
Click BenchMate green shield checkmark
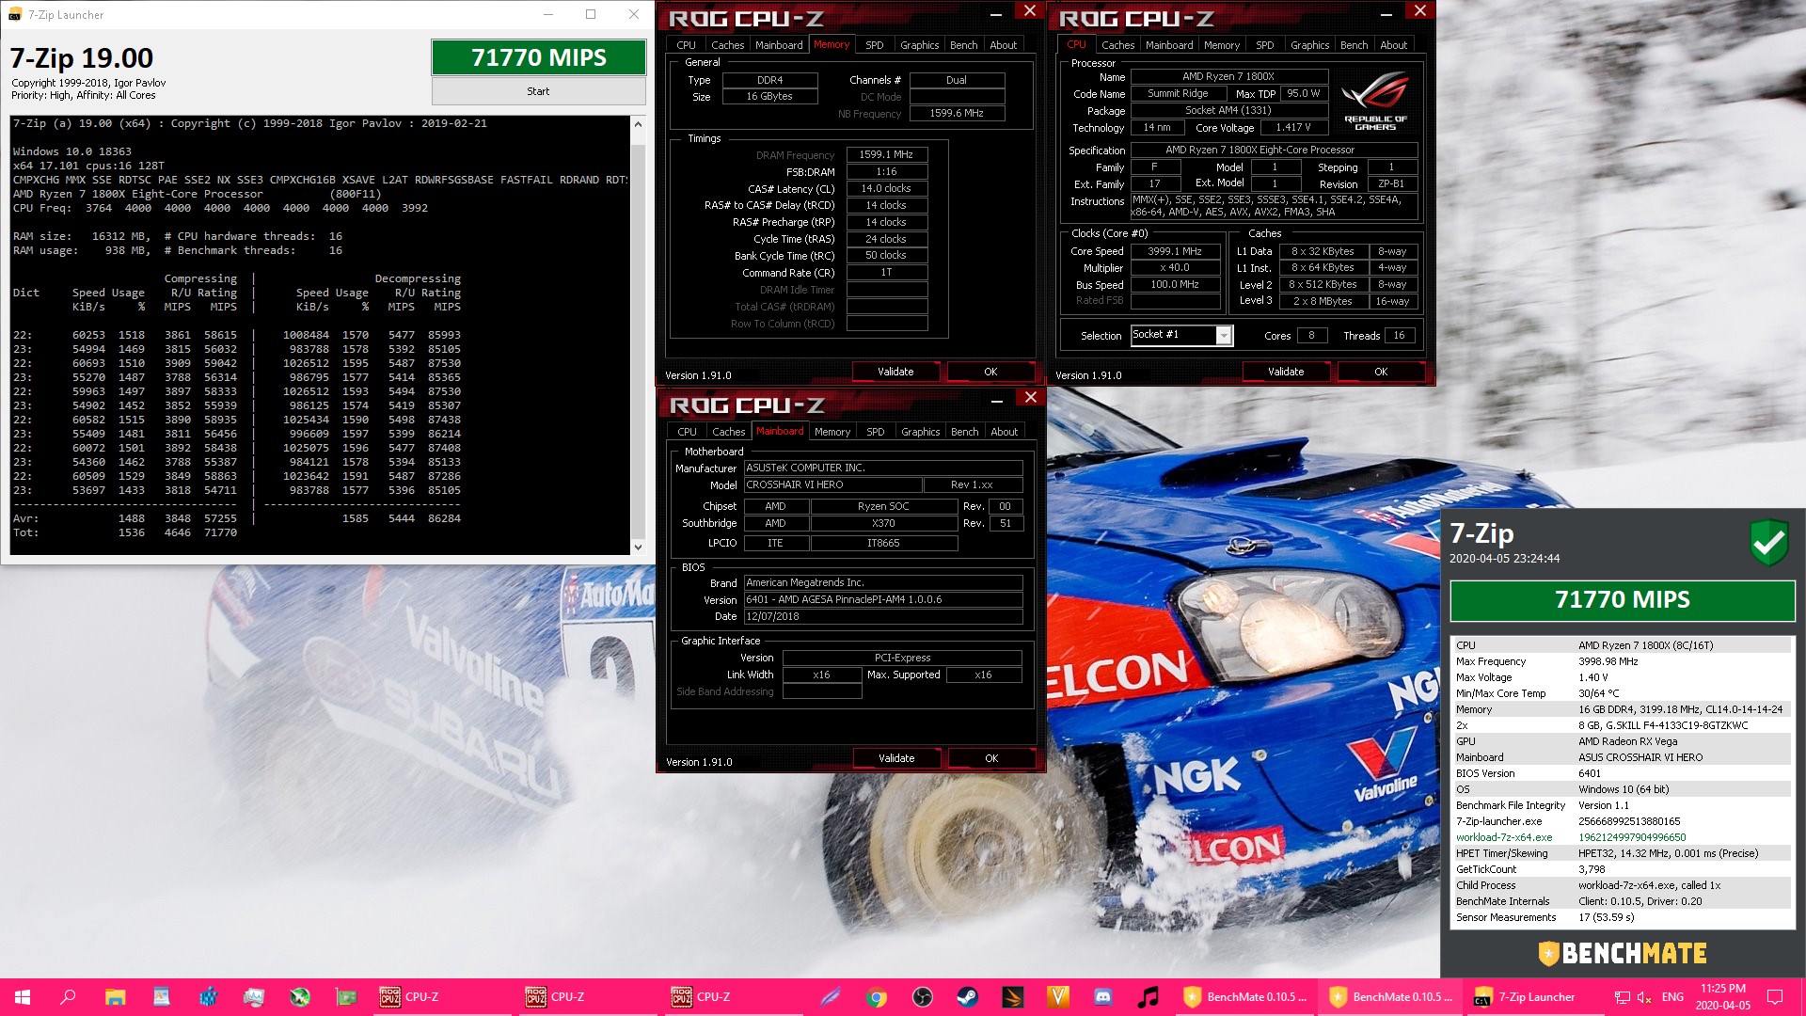[1768, 543]
